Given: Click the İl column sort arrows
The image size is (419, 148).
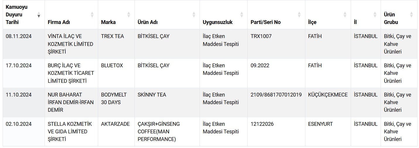Looking at the screenshot, I should (375, 15).
